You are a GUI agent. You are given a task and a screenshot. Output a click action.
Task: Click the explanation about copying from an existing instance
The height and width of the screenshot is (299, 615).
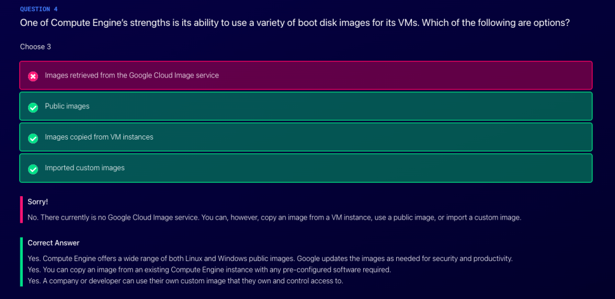pos(209,270)
